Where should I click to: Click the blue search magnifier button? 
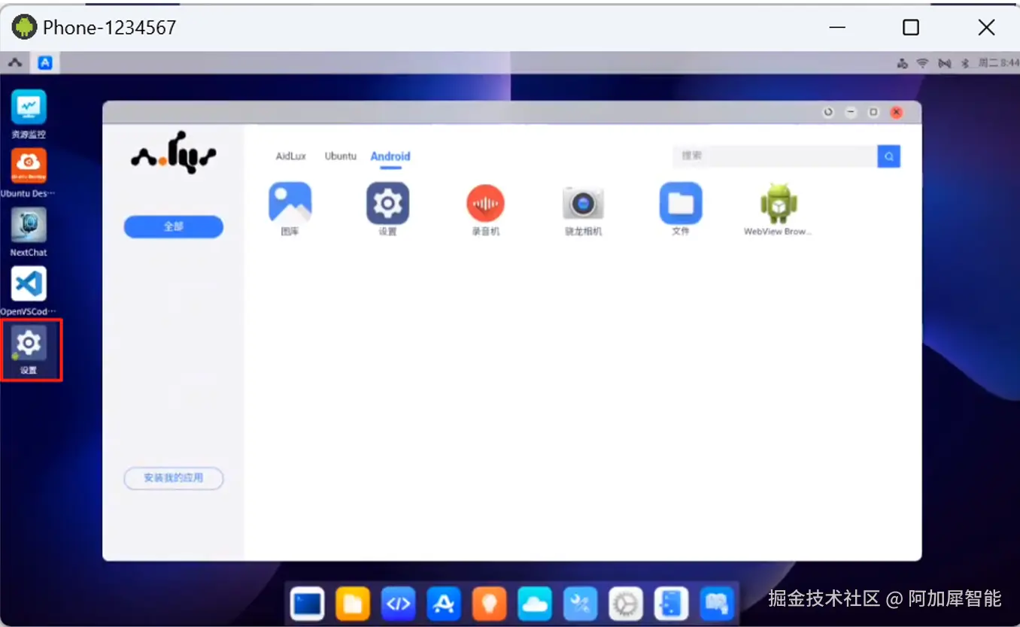[888, 156]
